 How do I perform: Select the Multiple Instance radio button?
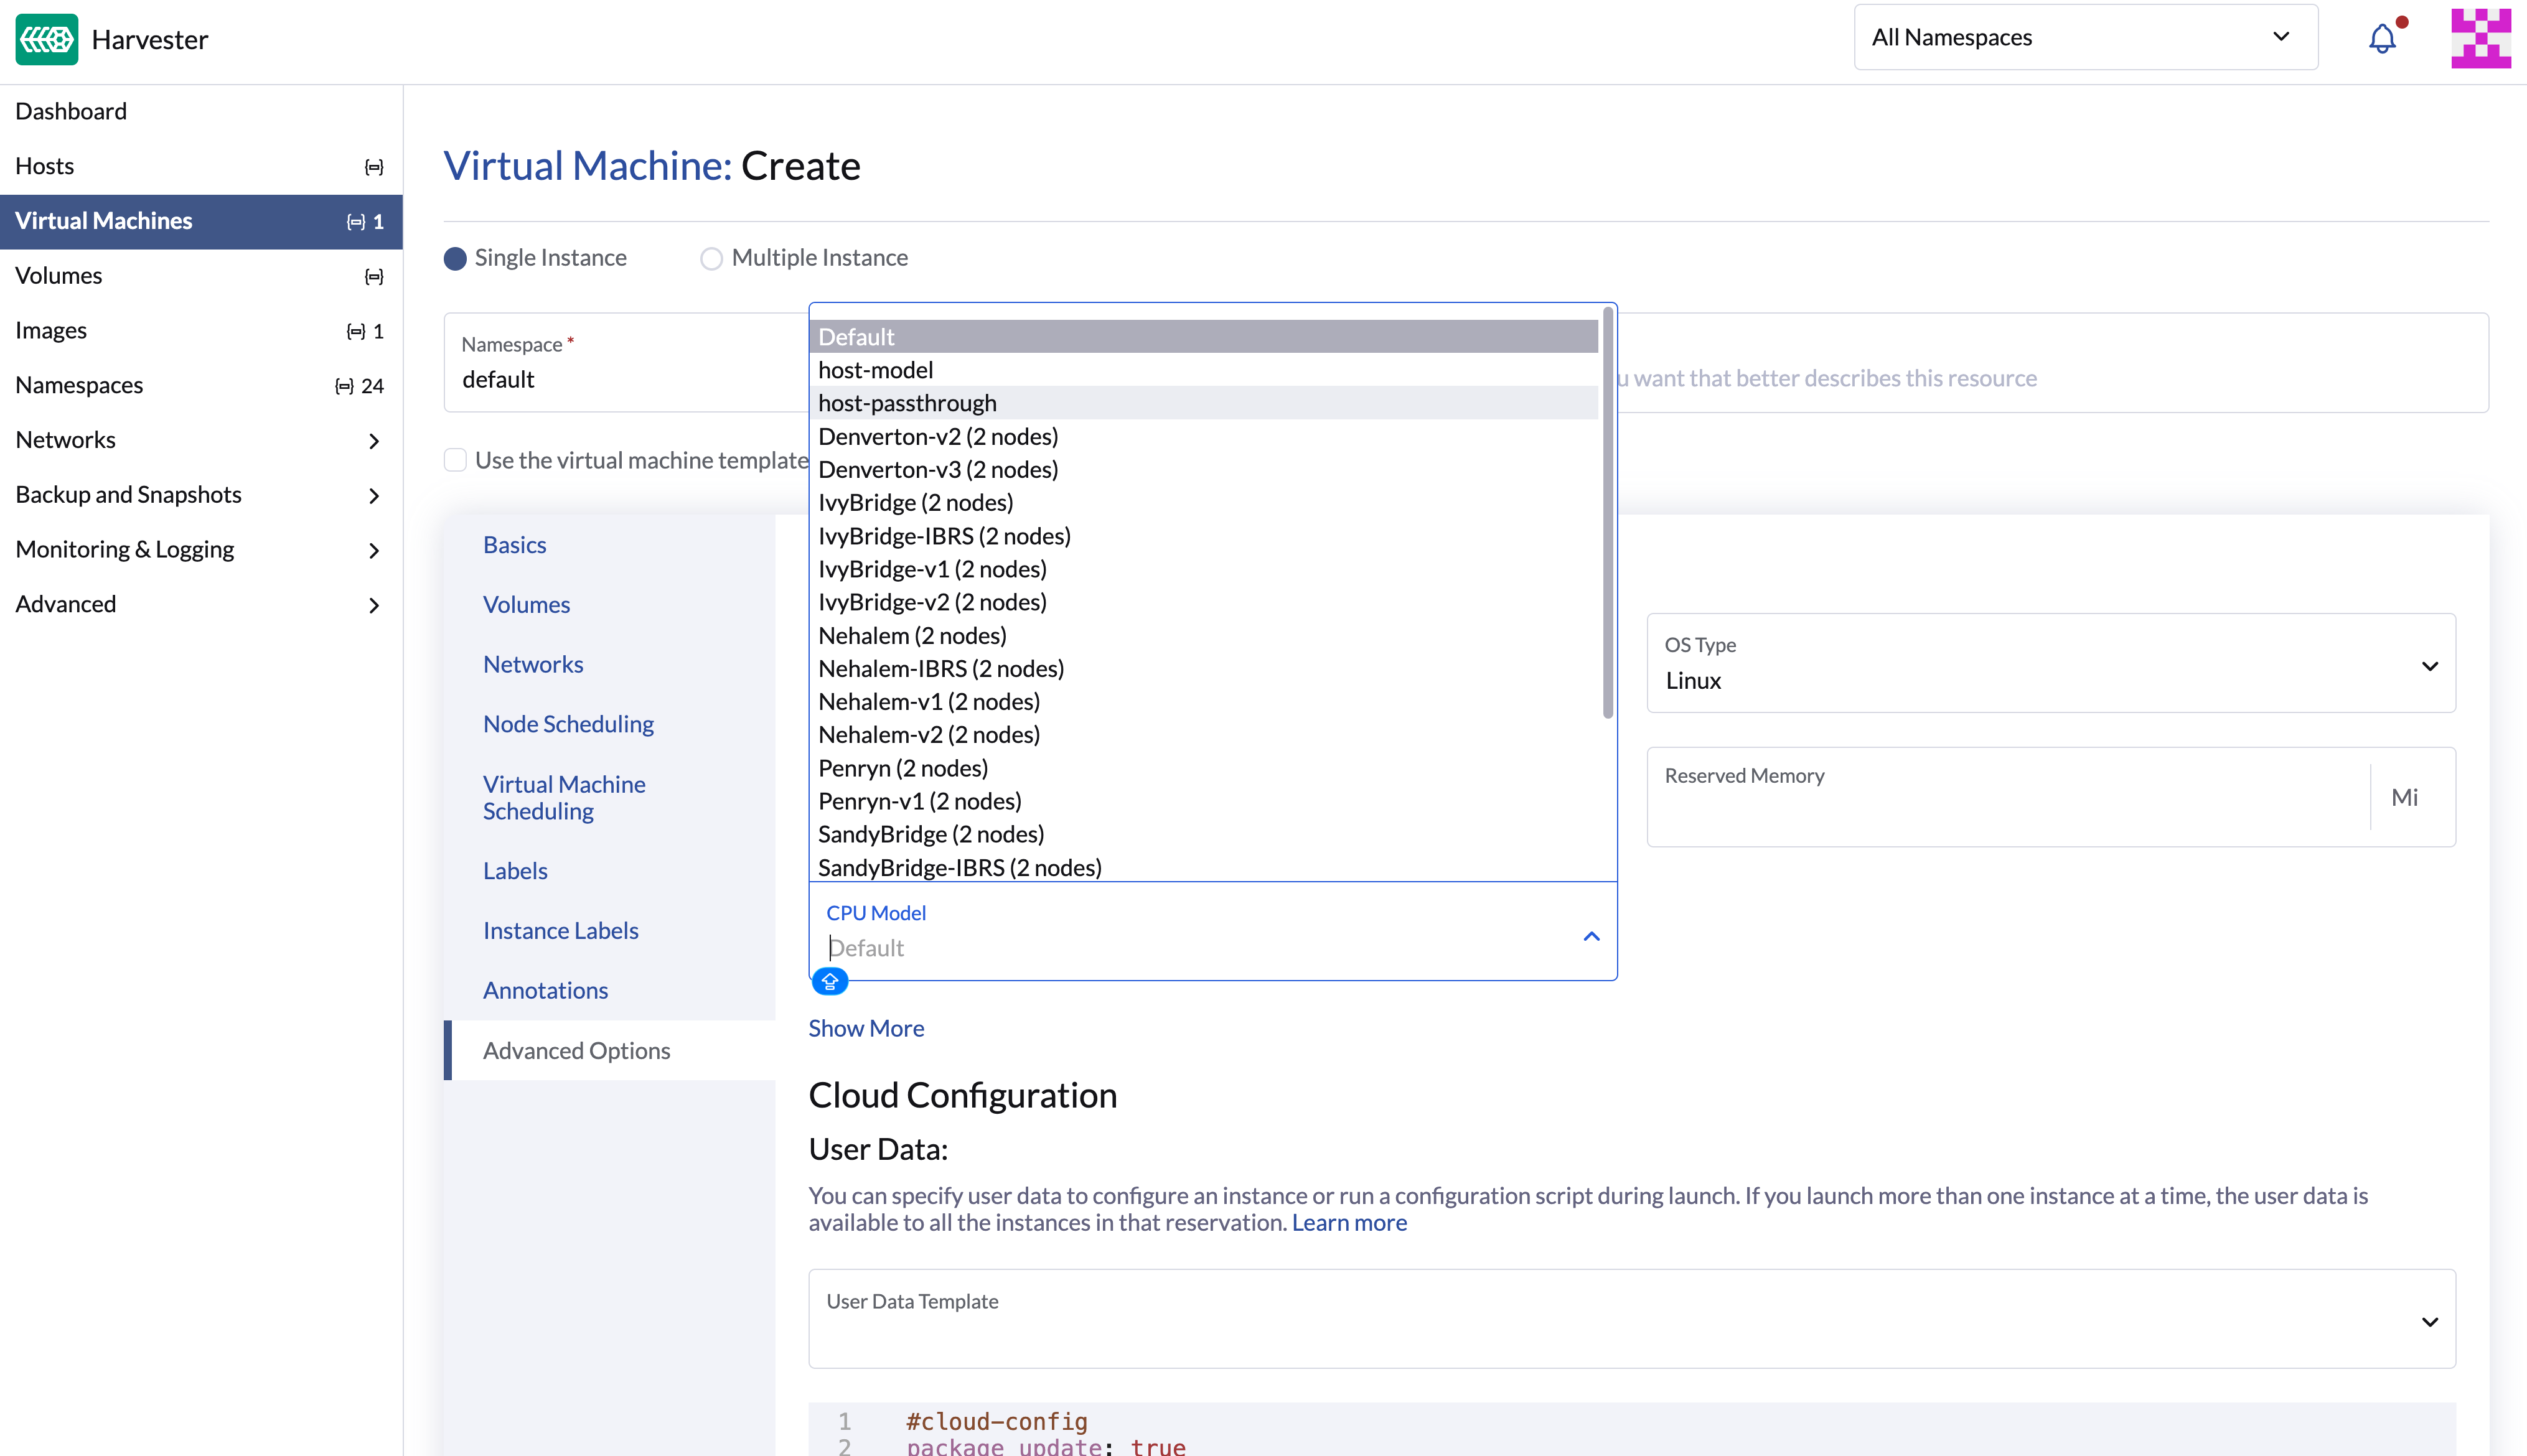[711, 259]
